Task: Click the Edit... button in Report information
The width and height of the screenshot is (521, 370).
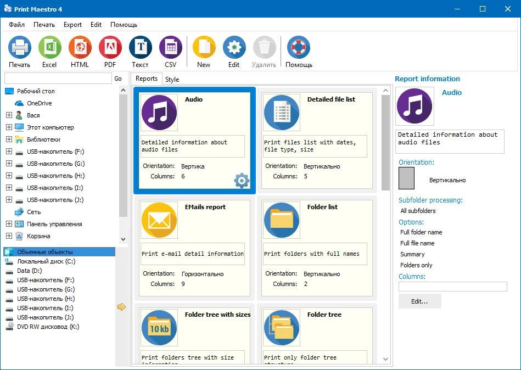Action: coord(419,301)
